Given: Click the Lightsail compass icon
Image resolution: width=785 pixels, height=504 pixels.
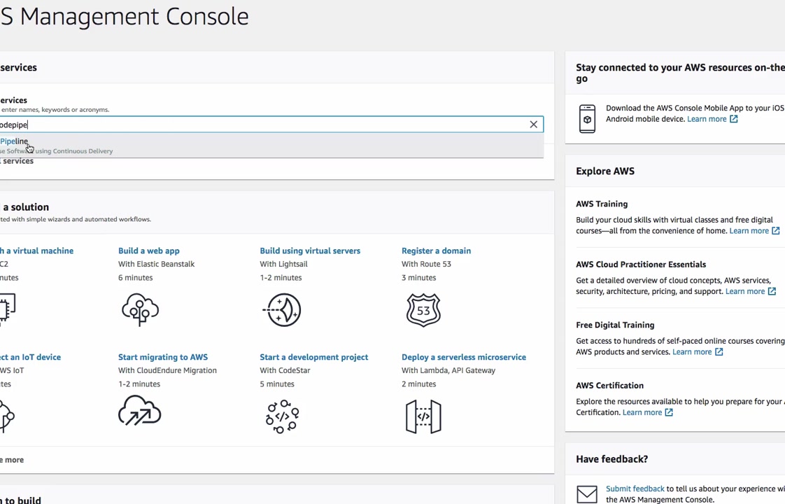Looking at the screenshot, I should pos(282,309).
